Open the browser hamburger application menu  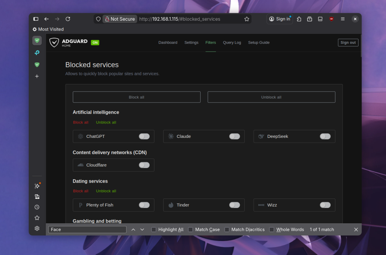(x=343, y=19)
